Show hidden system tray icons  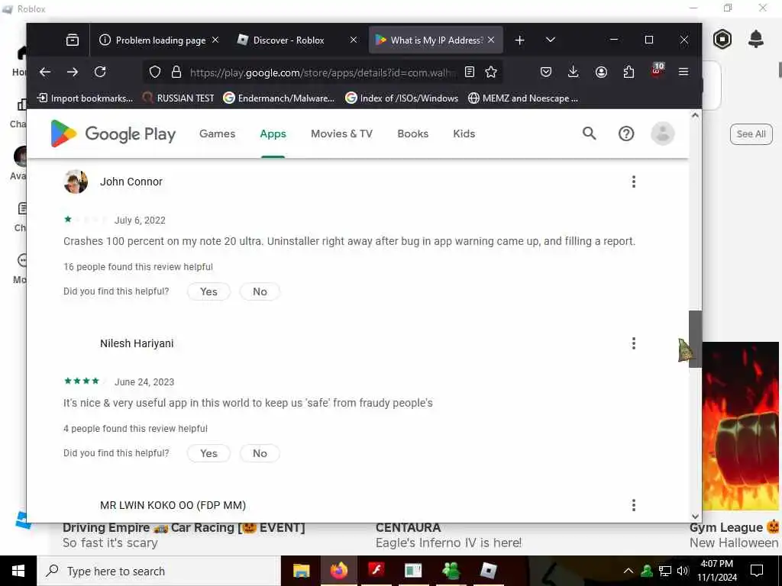pos(629,571)
